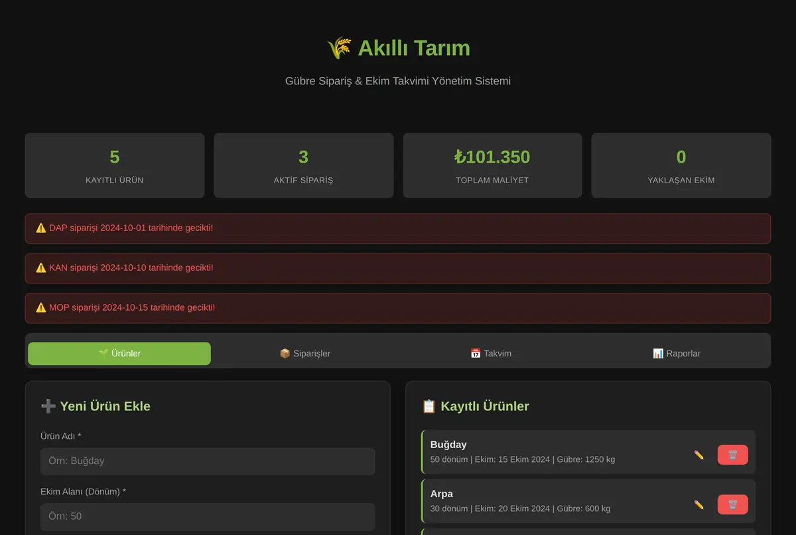Screen dimensions: 796x535
Task: Click the Toplam Maliyet stat card
Action: [492, 165]
